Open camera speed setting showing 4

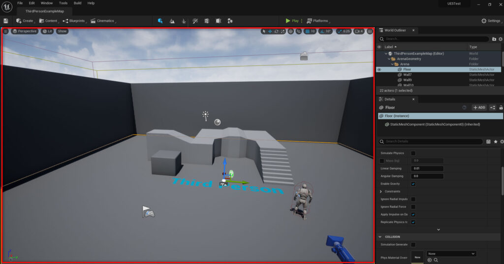pos(359,31)
